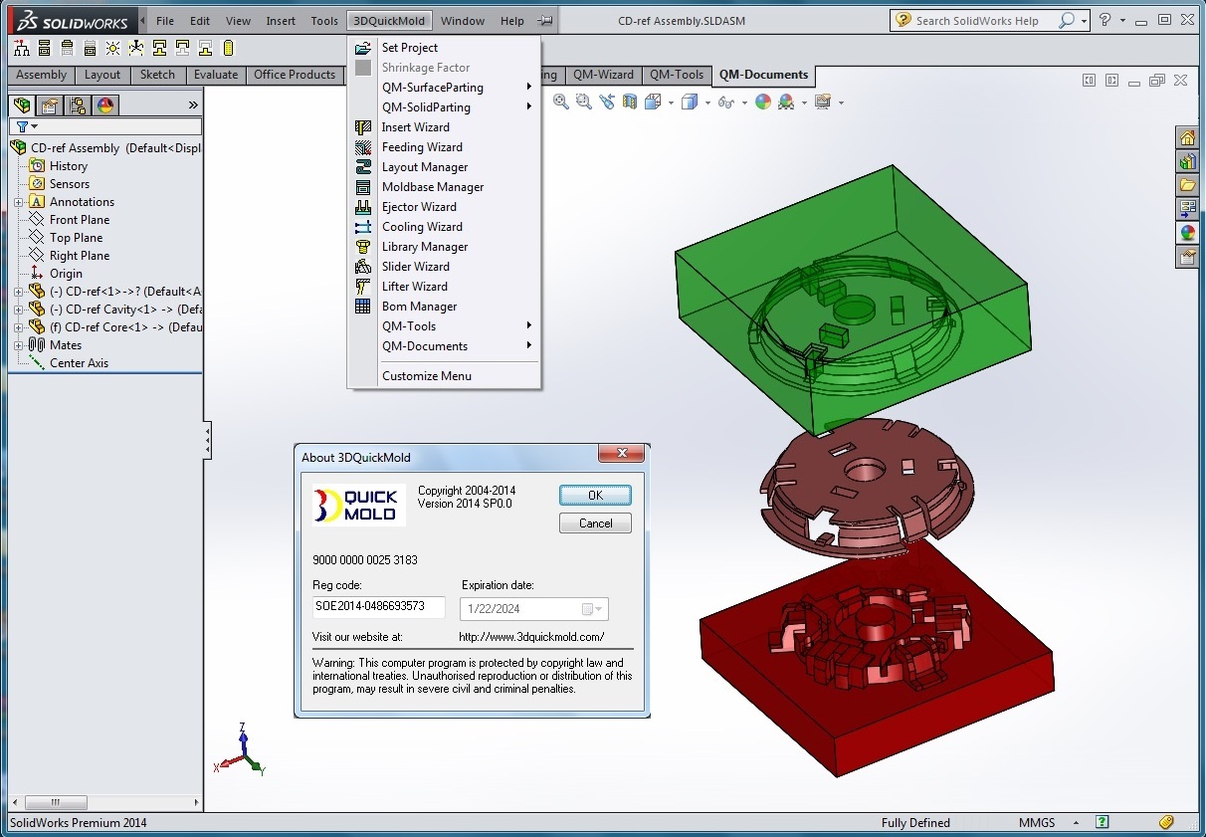Select the Front Plane tree item
The width and height of the screenshot is (1206, 837).
pyautogui.click(x=80, y=220)
